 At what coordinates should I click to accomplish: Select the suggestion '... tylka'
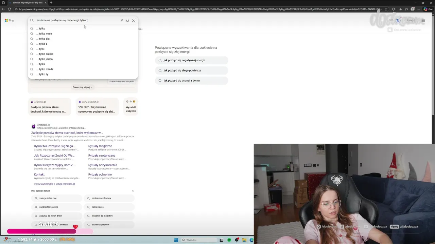(x=83, y=64)
